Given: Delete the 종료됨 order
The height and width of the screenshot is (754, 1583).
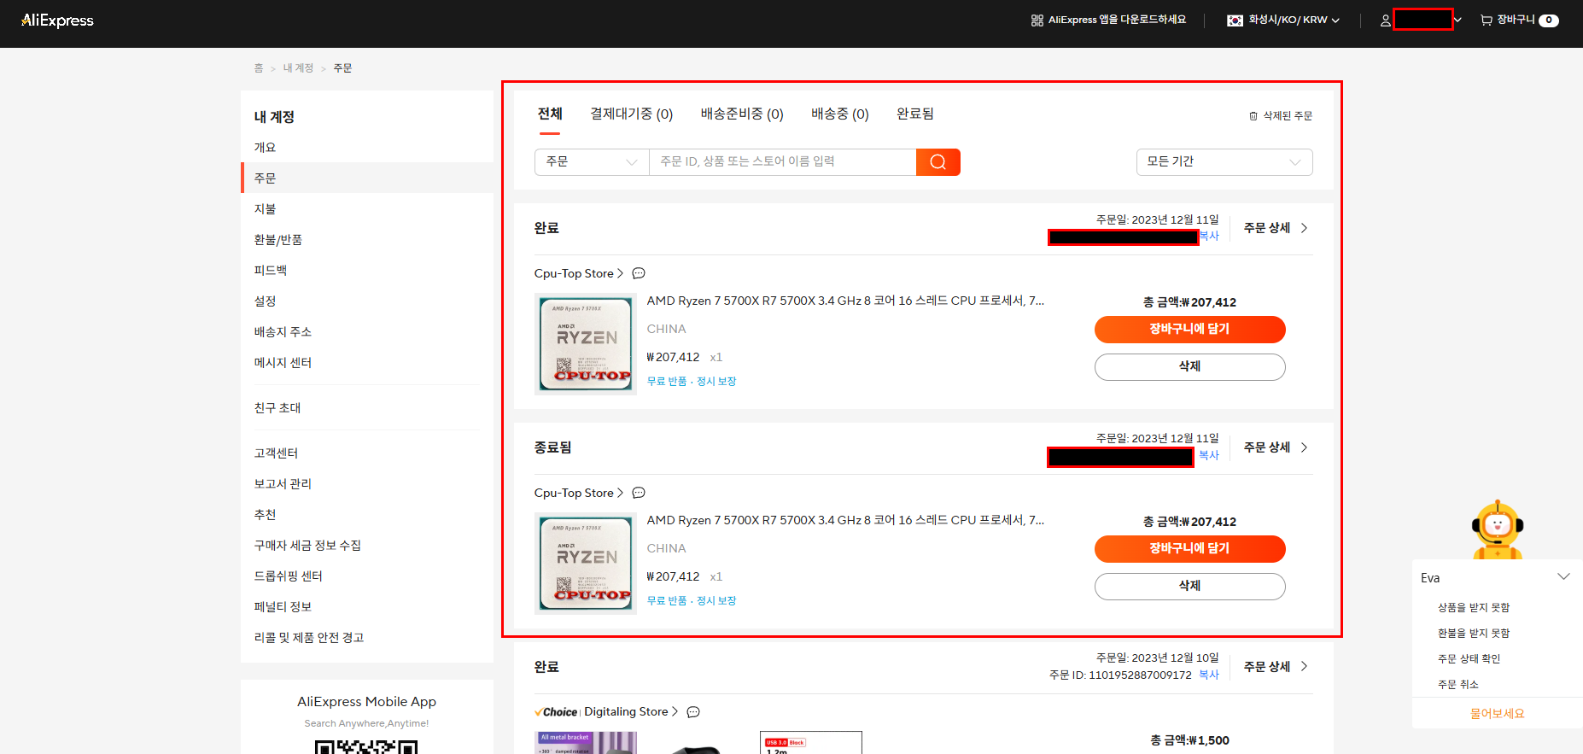Looking at the screenshot, I should click(1190, 586).
